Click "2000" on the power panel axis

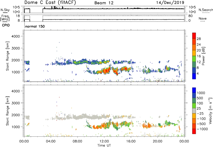pyautogui.click(x=15, y=60)
